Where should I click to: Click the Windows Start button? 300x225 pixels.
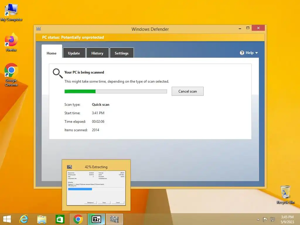(x=7, y=219)
